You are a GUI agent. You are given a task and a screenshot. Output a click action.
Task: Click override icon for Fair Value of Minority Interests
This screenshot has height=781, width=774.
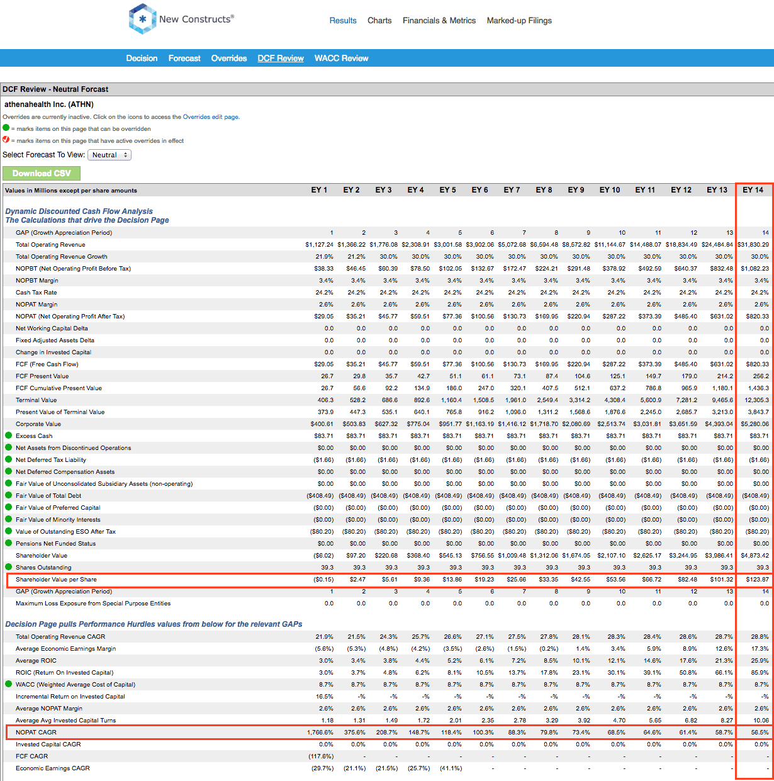click(x=9, y=519)
